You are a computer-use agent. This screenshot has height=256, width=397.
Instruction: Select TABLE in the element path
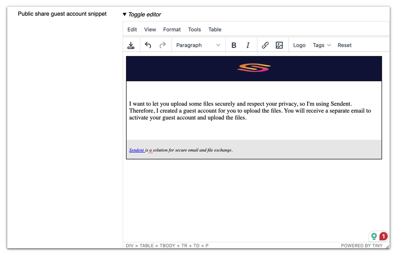(147, 246)
